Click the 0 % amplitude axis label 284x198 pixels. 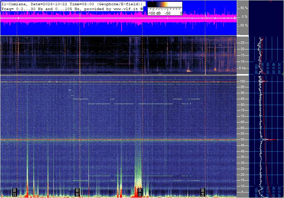(245, 17)
